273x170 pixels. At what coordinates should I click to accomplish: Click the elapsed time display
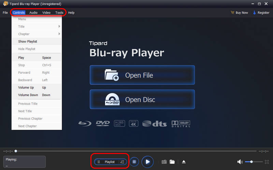(x=8, y=151)
